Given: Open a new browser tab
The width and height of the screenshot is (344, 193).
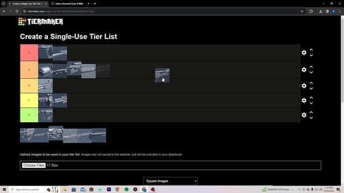Looking at the screenshot, I should [x=95, y=4].
